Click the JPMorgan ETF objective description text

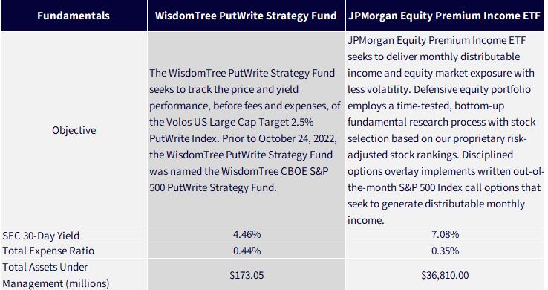pyautogui.click(x=446, y=130)
